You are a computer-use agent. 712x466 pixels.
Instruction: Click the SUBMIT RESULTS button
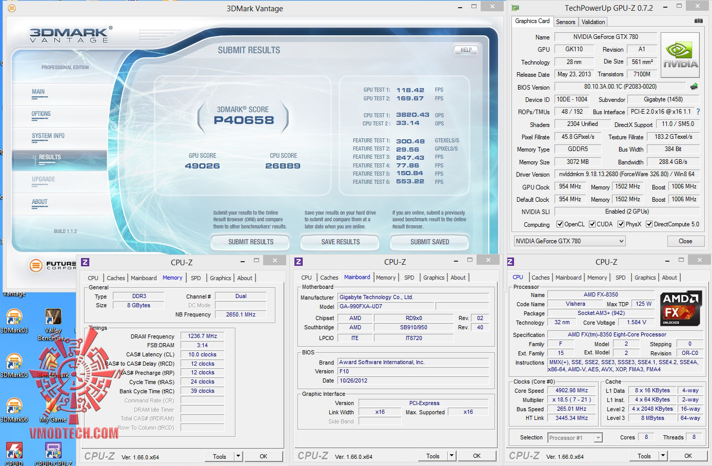coord(250,242)
